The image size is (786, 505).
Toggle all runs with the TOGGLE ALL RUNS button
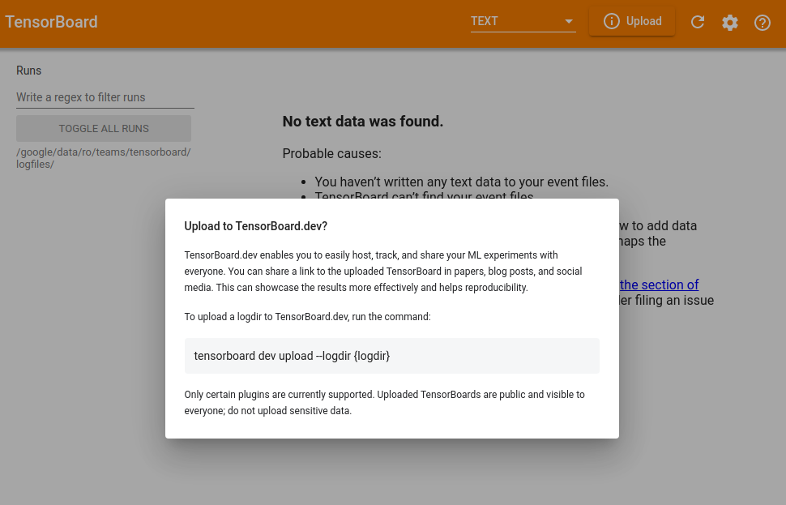104,128
